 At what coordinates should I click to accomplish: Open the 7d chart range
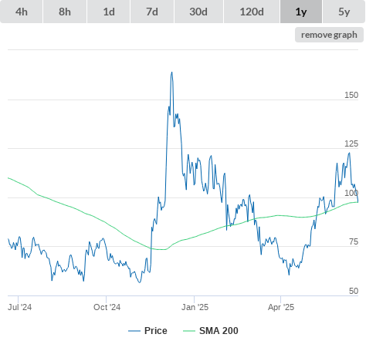(152, 12)
